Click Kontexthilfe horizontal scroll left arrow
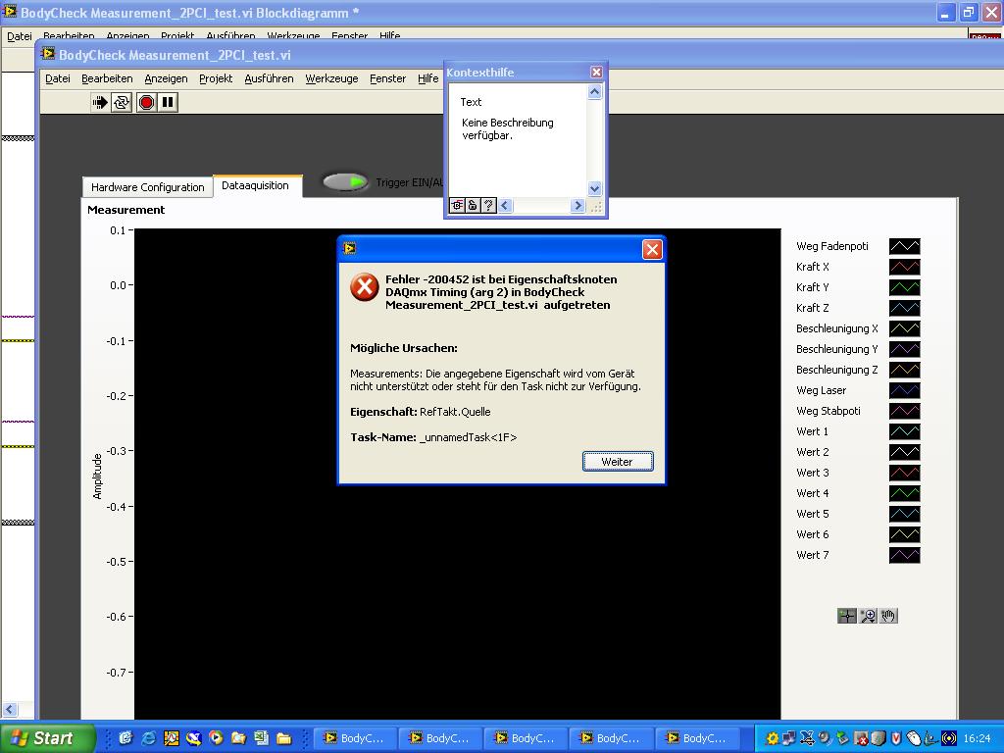 (505, 206)
